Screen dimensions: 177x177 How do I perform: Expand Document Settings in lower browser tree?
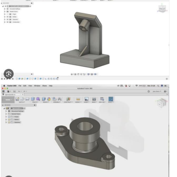(6, 111)
